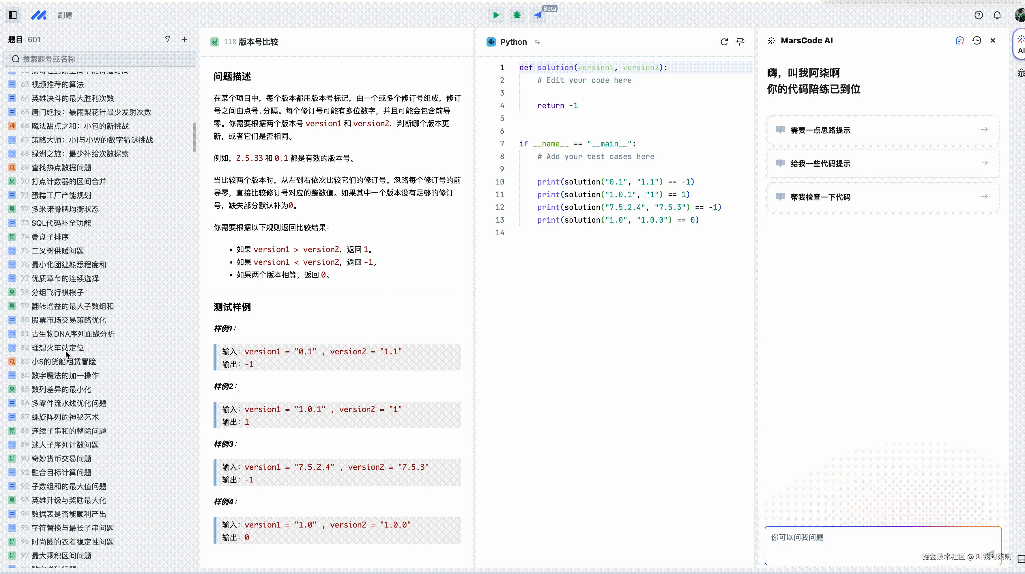Screen dimensions: 1025x574
Task: Submit solution with the Beta paper-plane icon
Action: (538, 15)
